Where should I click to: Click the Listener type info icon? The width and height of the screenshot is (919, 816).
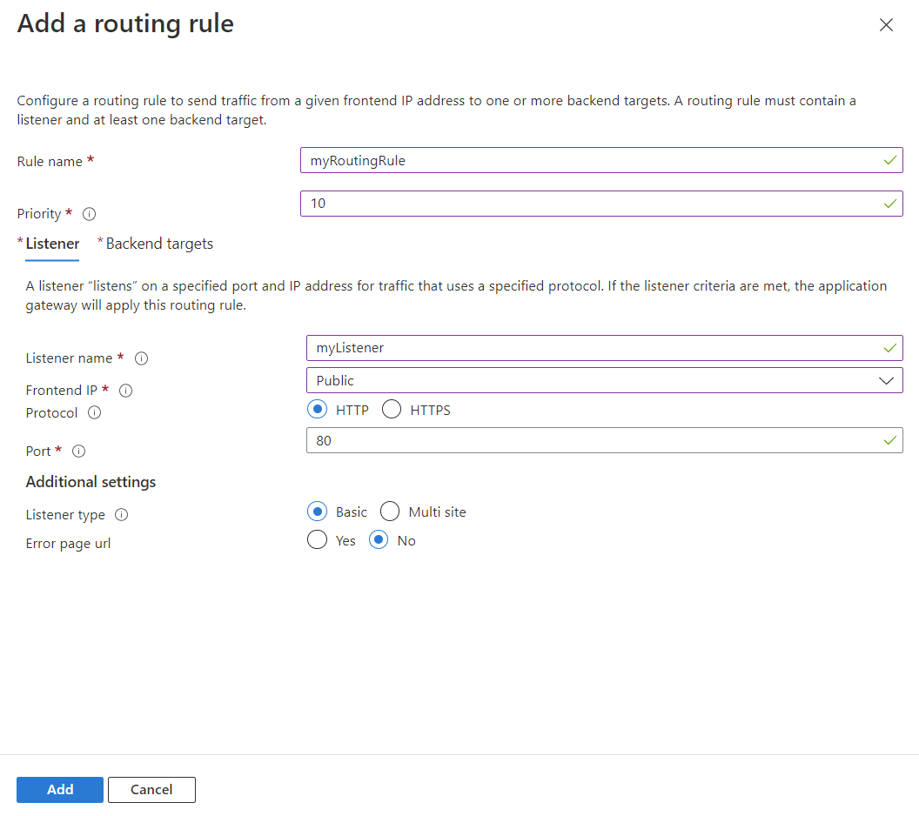point(122,515)
